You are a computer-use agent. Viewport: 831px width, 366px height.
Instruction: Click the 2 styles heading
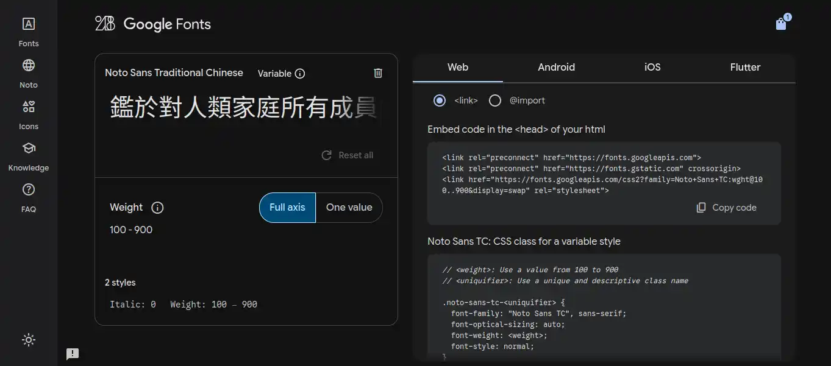point(120,283)
